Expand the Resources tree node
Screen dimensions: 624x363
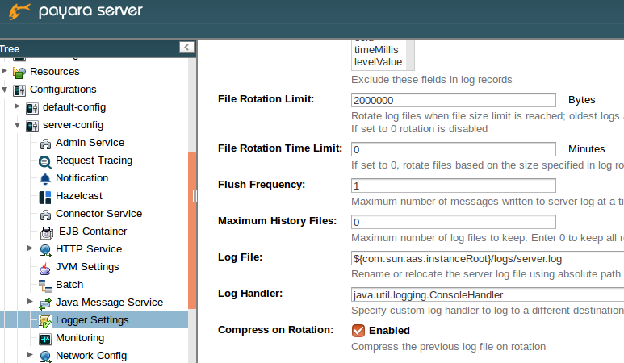point(4,71)
